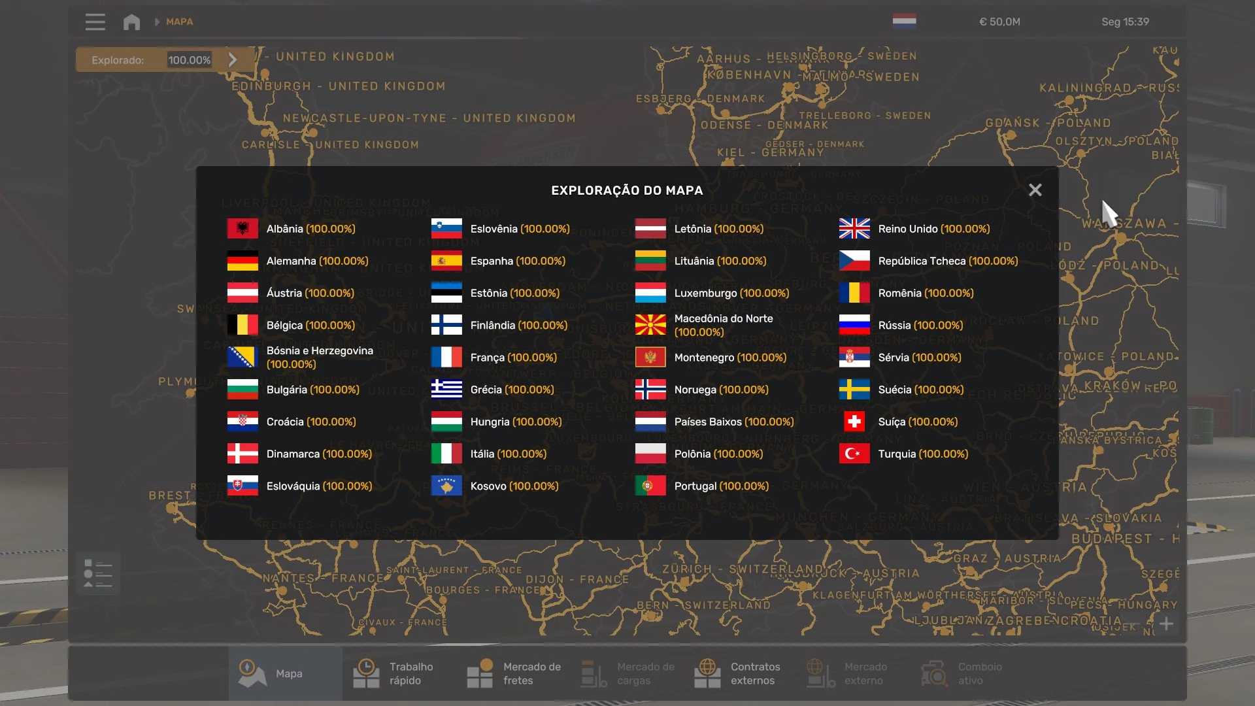The image size is (1255, 706).
Task: Click the Turquia flag icon
Action: click(854, 454)
